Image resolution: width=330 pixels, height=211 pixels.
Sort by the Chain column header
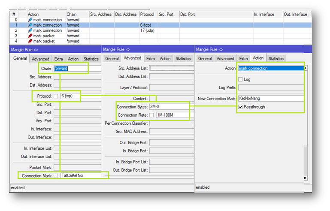77,14
